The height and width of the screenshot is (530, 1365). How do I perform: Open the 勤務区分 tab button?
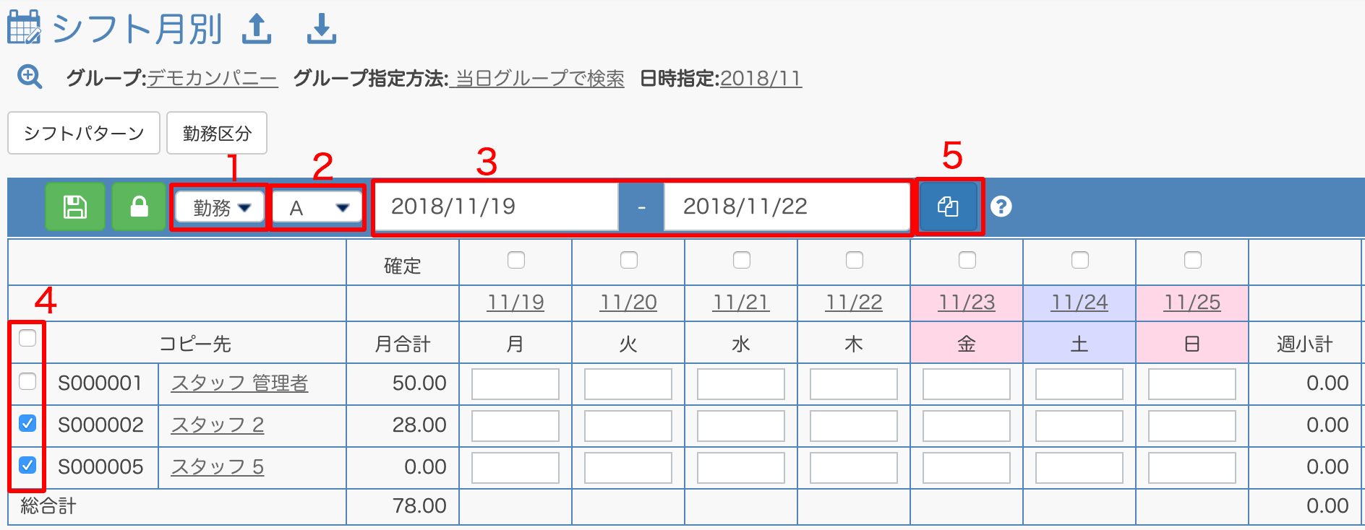click(217, 133)
